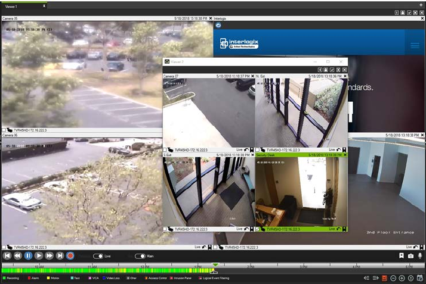The width and height of the screenshot is (426, 284).
Task: Click the bookmark icon on N. Exit tile
Action: 344,149
